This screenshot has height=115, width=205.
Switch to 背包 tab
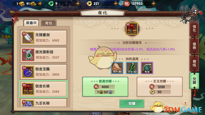coord(48,23)
